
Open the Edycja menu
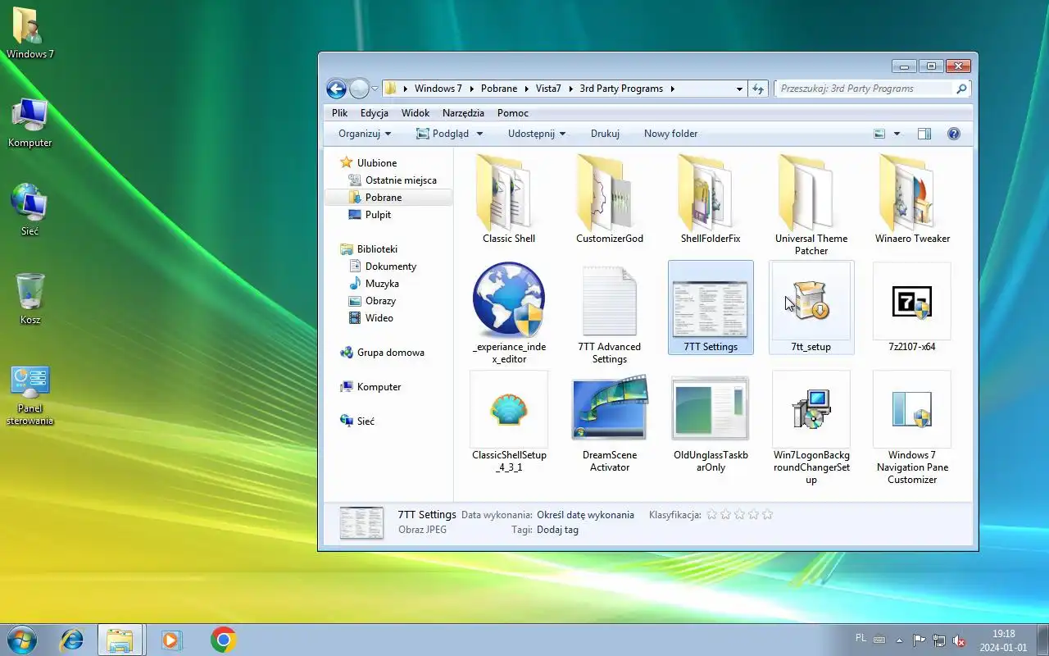click(375, 113)
